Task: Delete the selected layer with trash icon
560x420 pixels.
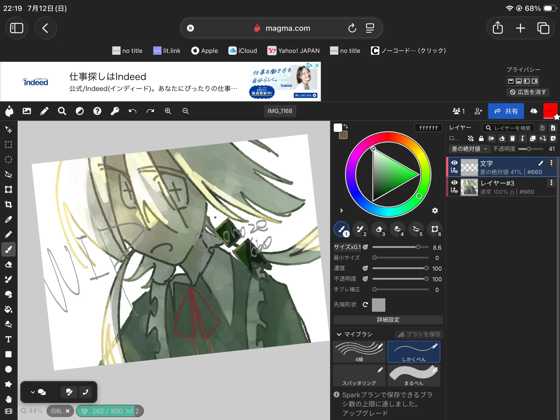Action: pos(512,138)
